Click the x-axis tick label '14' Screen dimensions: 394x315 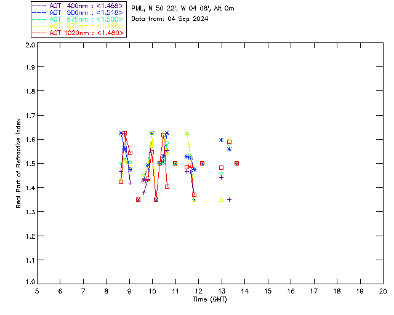(245, 291)
